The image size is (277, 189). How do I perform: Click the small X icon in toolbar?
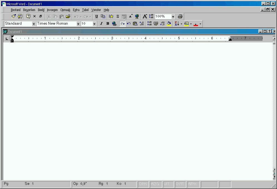coord(34,16)
